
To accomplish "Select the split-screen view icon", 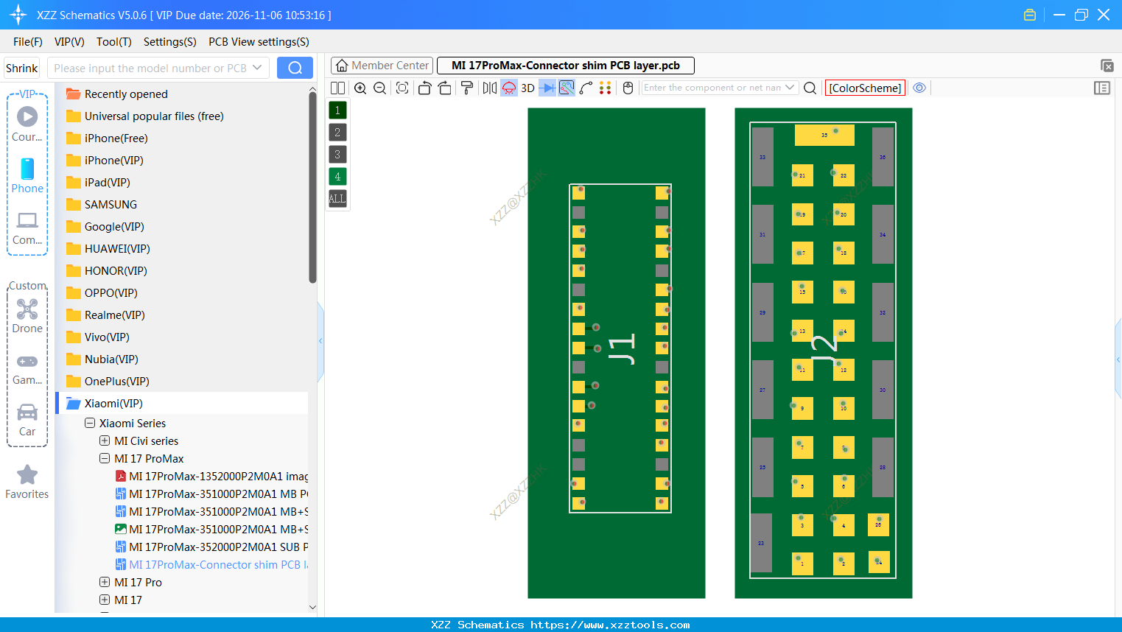I will coord(337,88).
